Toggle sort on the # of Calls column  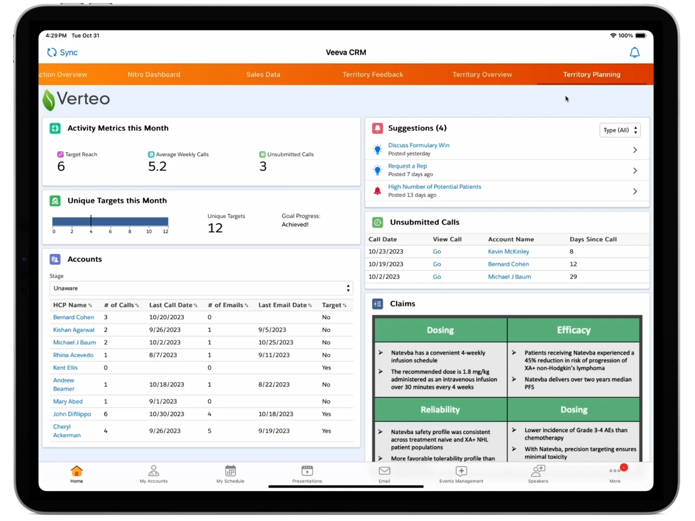pos(122,305)
